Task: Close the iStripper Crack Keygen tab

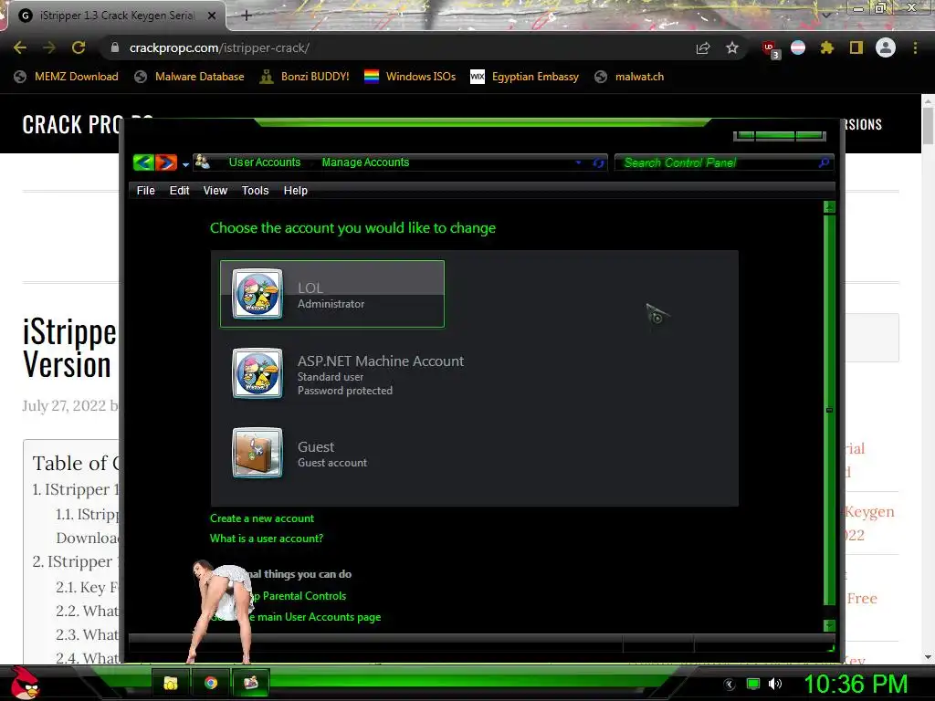Action: pyautogui.click(x=212, y=16)
